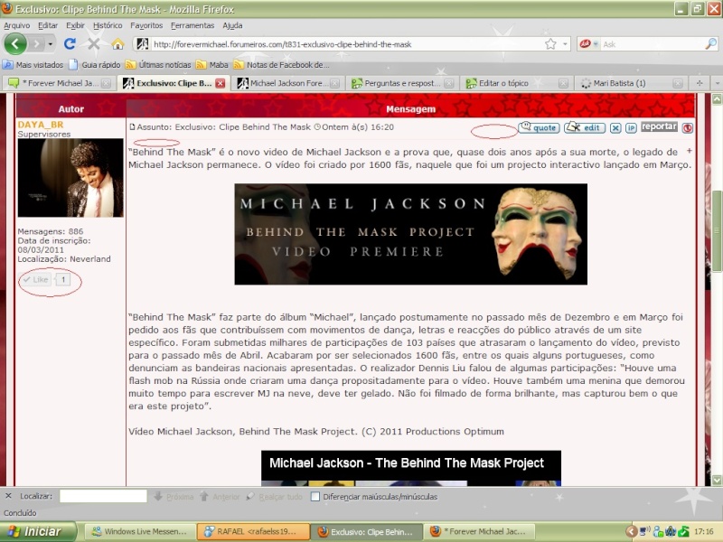Screen dimensions: 723x542
Task: Click the Stop loading X icon
Action: tap(94, 44)
